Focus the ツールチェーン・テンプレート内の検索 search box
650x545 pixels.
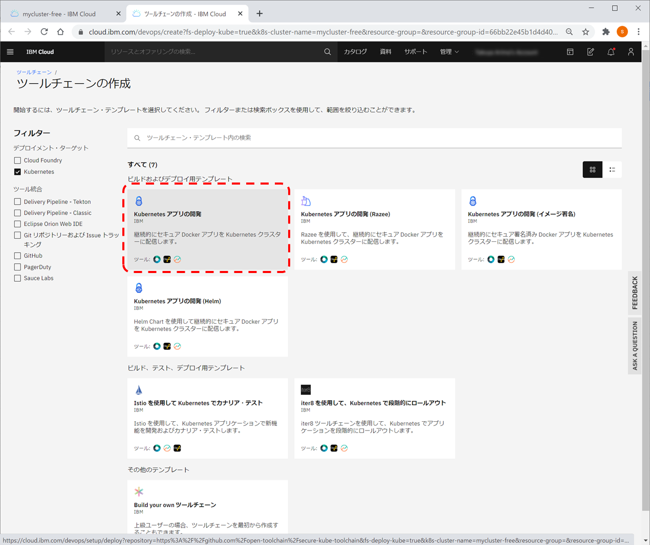pyautogui.click(x=374, y=138)
